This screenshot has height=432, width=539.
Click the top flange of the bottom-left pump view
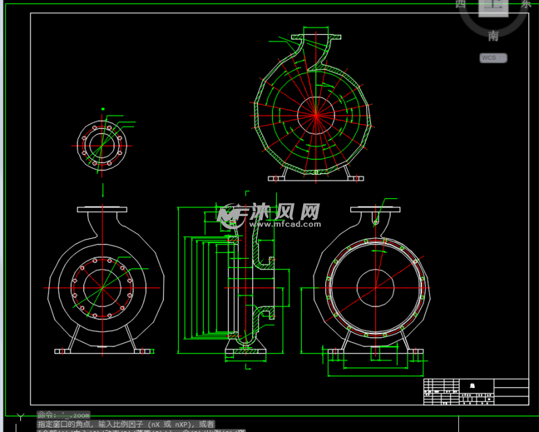[102, 209]
